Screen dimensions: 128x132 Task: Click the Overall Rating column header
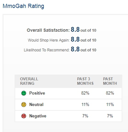[29, 81]
